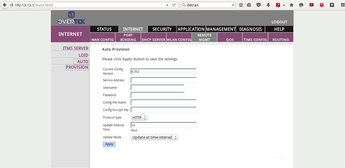The image size is (345, 168).
Task: Reload the page with the refresh icon
Action: (174, 5)
